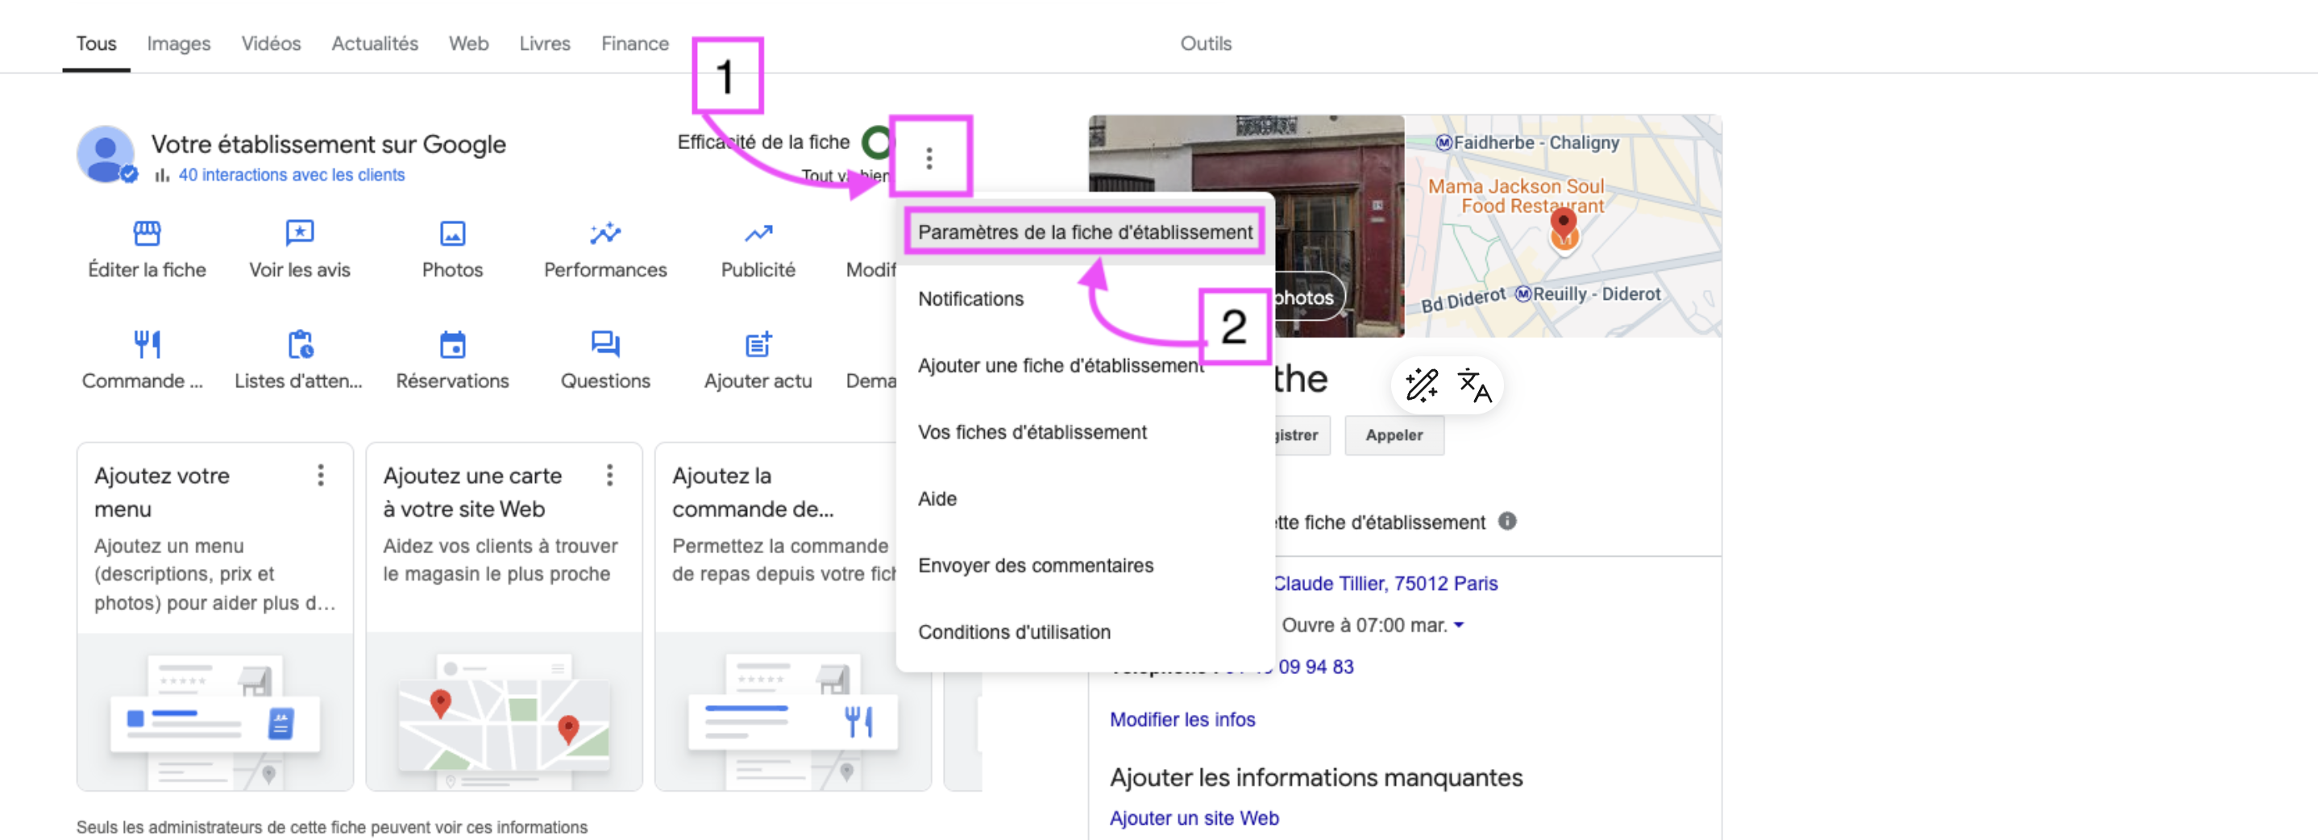The image size is (2318, 840).
Task: Open the Efficacité de la fiche progress ring
Action: tap(876, 142)
